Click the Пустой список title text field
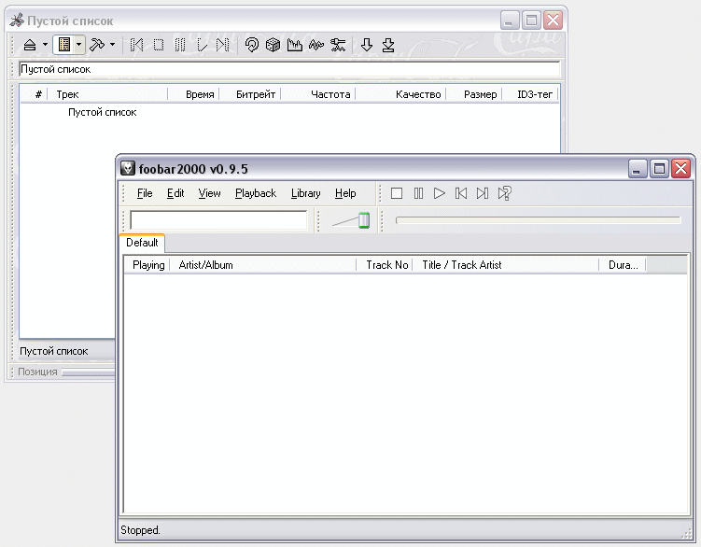The height and width of the screenshot is (547, 701). coord(289,69)
